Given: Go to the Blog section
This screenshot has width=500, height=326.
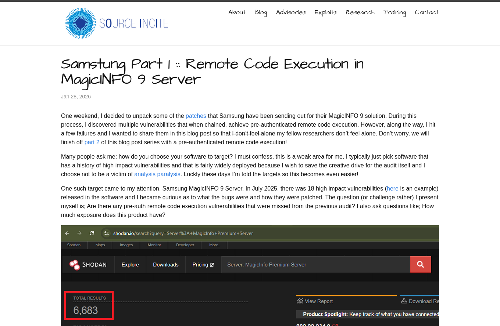Looking at the screenshot, I should 261,12.
